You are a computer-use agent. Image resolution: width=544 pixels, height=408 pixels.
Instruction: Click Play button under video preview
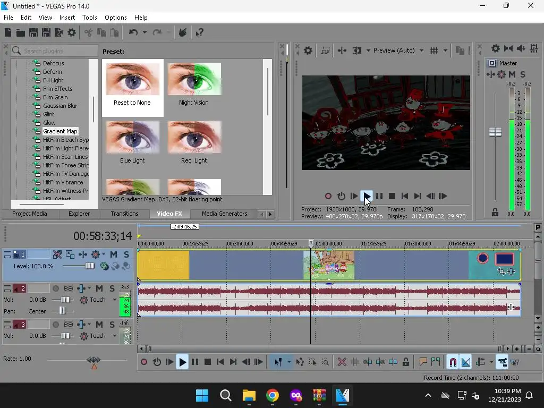point(367,196)
